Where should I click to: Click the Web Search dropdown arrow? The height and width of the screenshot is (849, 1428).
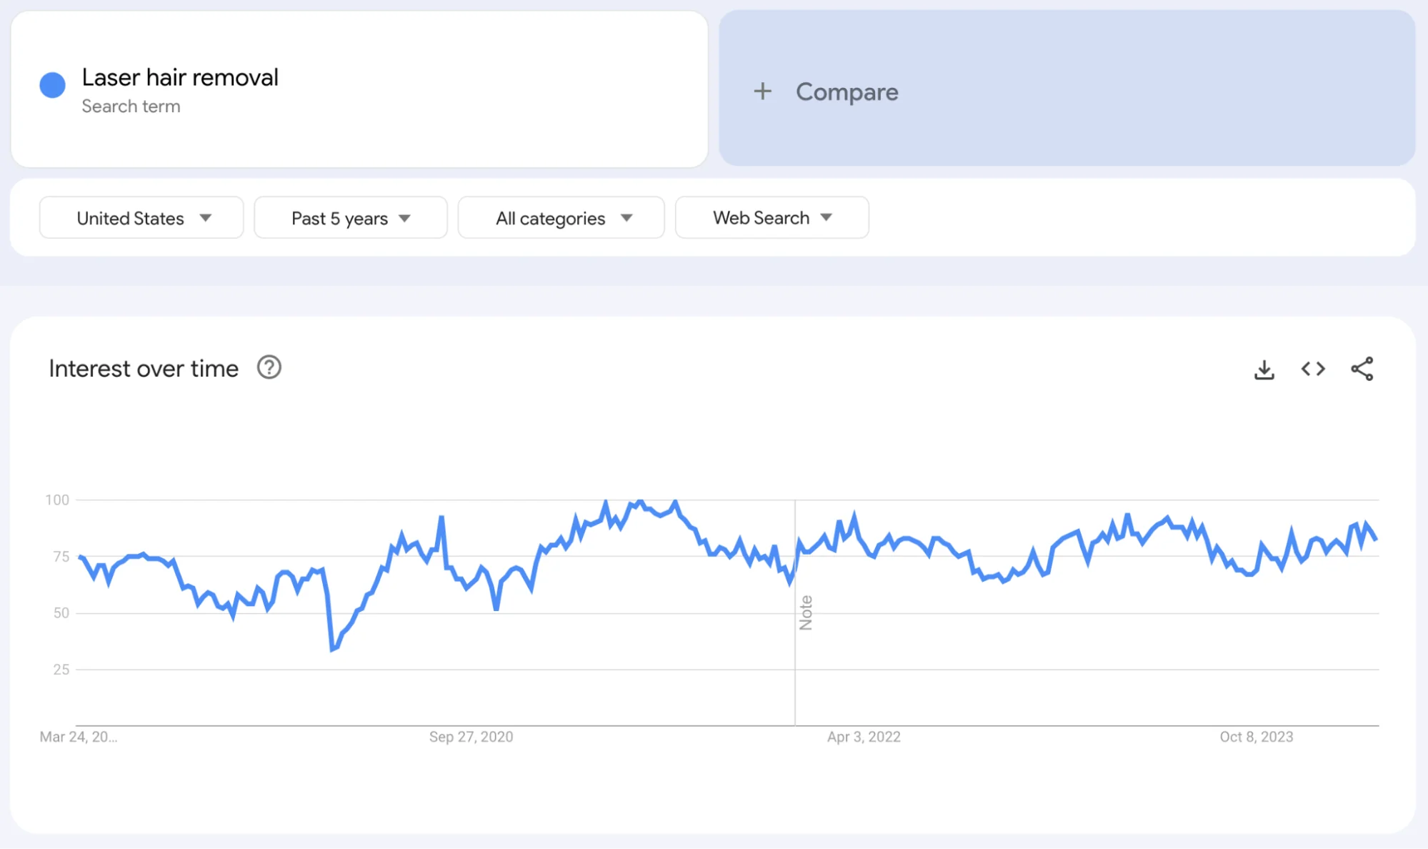828,217
